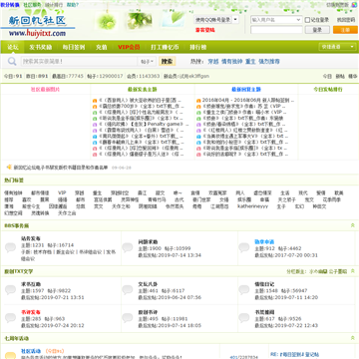
Task: Click the VIP hot tag
Action: [x=62, y=192]
